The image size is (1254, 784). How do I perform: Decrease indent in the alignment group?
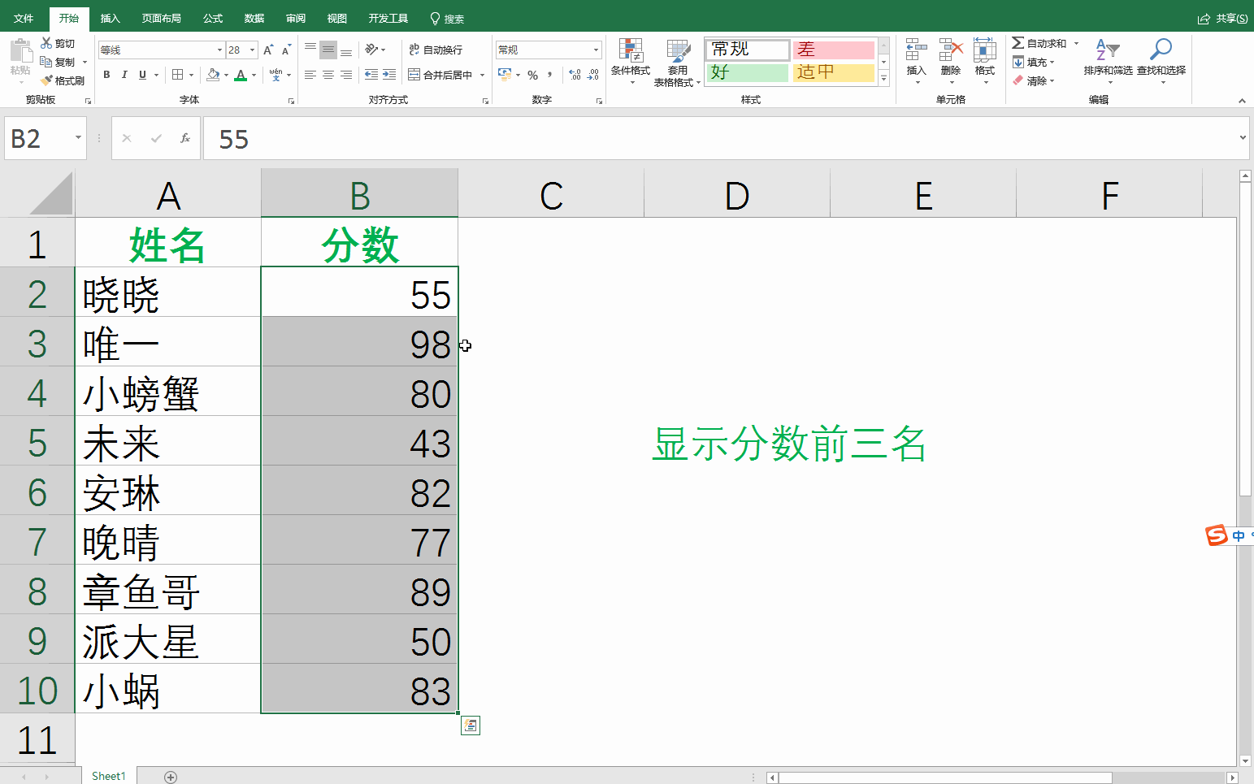click(x=371, y=75)
